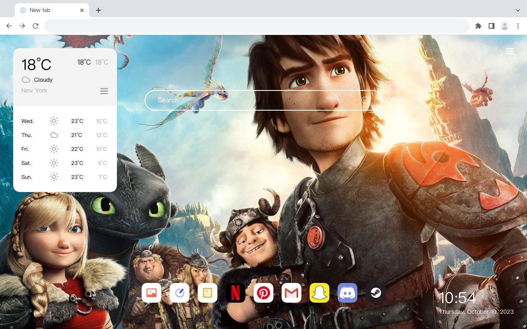Launch the Pinterest shortcut
Viewport: 527px width, 329px height.
(x=263, y=293)
